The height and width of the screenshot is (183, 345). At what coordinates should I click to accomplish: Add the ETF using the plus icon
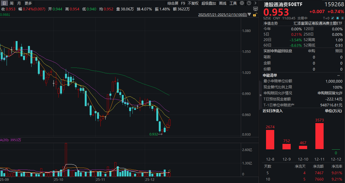tap(342, 18)
